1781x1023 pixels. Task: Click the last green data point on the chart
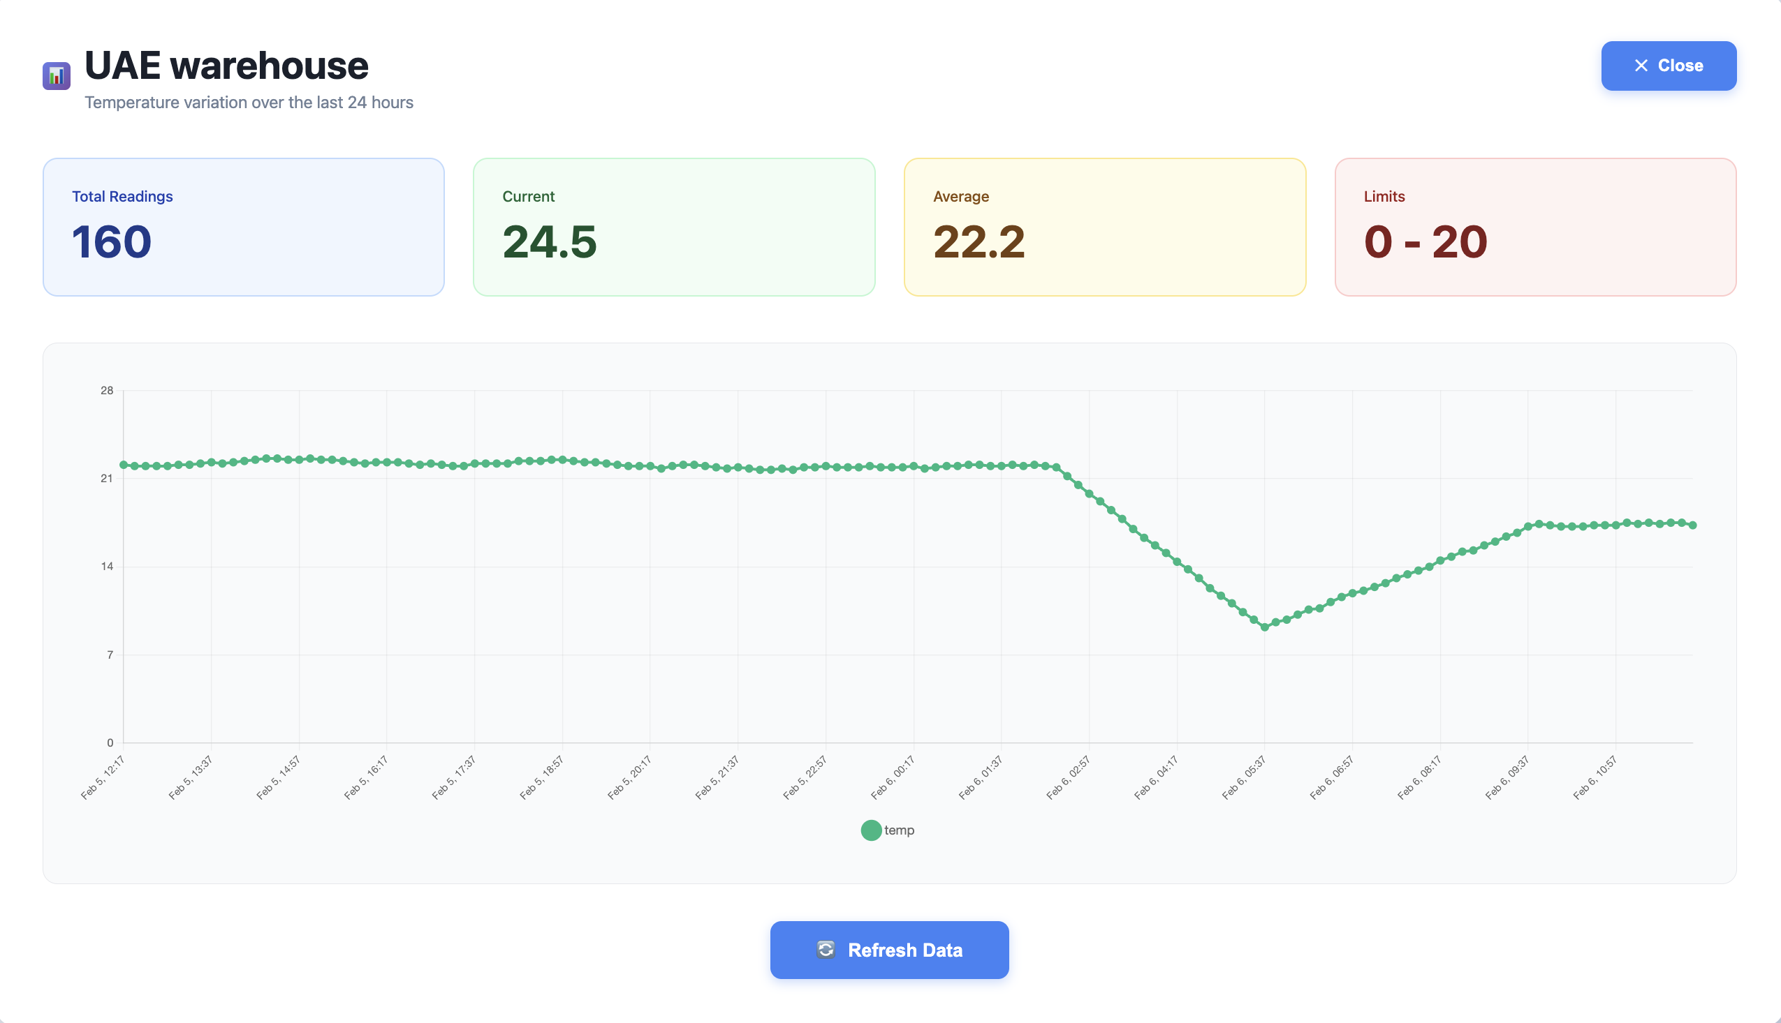(1694, 523)
